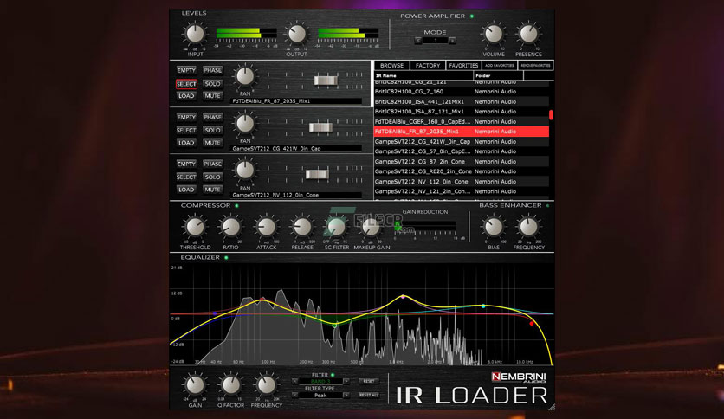Step to the previous filter band
This screenshot has width=724, height=419.
(295, 381)
